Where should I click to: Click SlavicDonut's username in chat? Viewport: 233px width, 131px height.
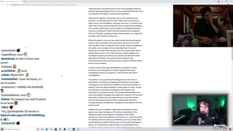pos(8,59)
